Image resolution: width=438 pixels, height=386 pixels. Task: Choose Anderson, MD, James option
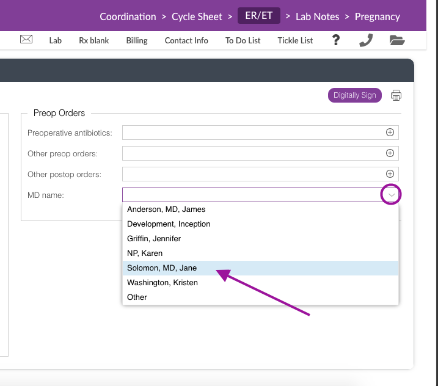click(x=166, y=209)
